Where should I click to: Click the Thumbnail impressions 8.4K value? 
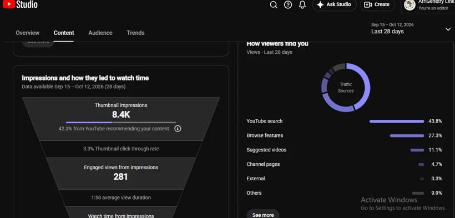tap(121, 115)
